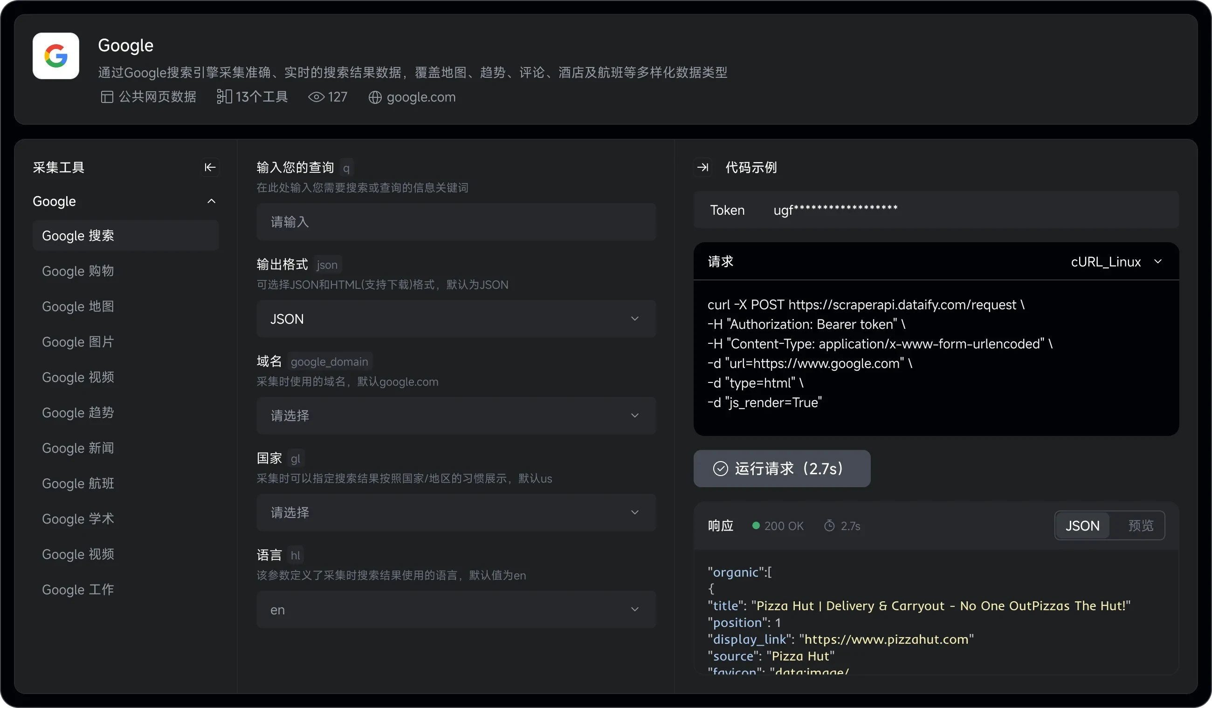Viewport: 1212px width, 708px height.
Task: Click the 运行请求 button
Action: [781, 468]
